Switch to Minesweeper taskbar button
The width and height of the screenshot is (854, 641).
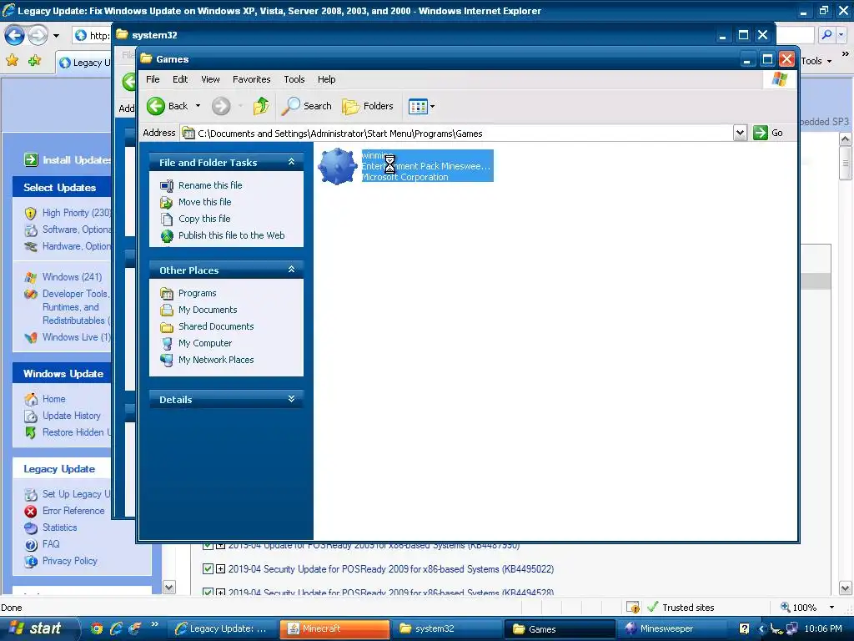click(x=673, y=628)
